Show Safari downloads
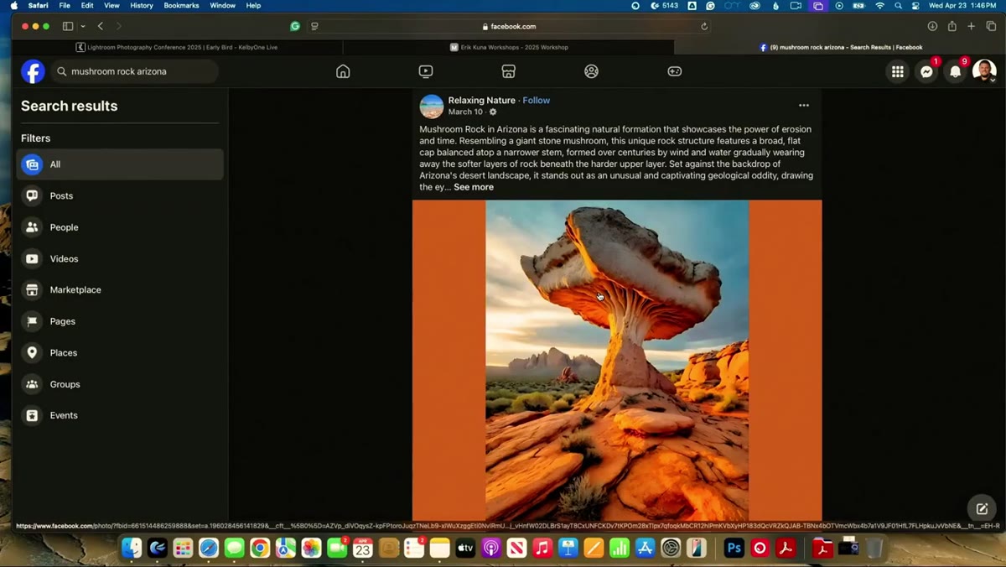 click(x=932, y=26)
